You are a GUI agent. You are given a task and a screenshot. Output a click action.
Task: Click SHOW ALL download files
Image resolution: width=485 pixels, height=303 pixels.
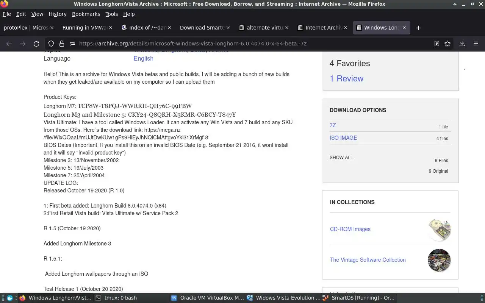click(341, 158)
